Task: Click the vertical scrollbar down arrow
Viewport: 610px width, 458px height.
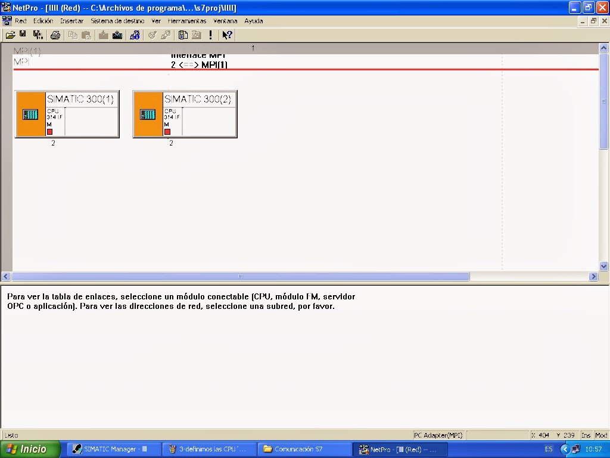Action: pyautogui.click(x=604, y=267)
